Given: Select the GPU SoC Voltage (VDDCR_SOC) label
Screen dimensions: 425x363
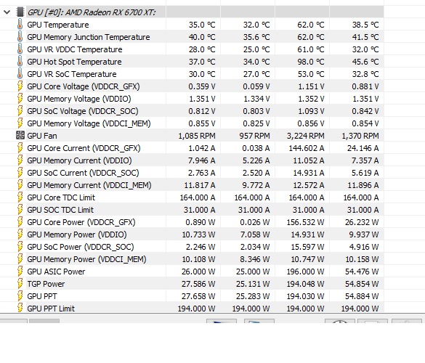Looking at the screenshot, I should tap(83, 111).
